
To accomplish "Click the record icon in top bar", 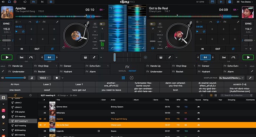I will [x=15, y=2].
